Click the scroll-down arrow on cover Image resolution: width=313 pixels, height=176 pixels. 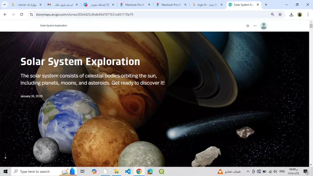[x=5, y=156]
